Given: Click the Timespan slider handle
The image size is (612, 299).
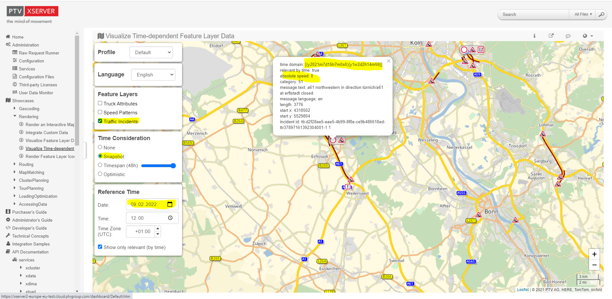Looking at the screenshot, I should tap(173, 166).
